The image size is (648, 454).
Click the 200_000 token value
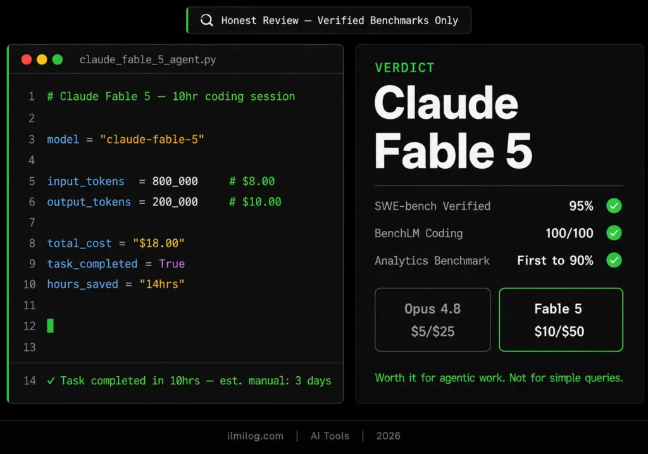(175, 202)
